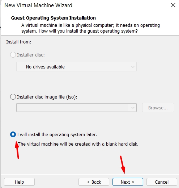Viewport: 179px width, 188px height.
Task: Click the Guest Operating System Installation heading
Action: click(54, 18)
